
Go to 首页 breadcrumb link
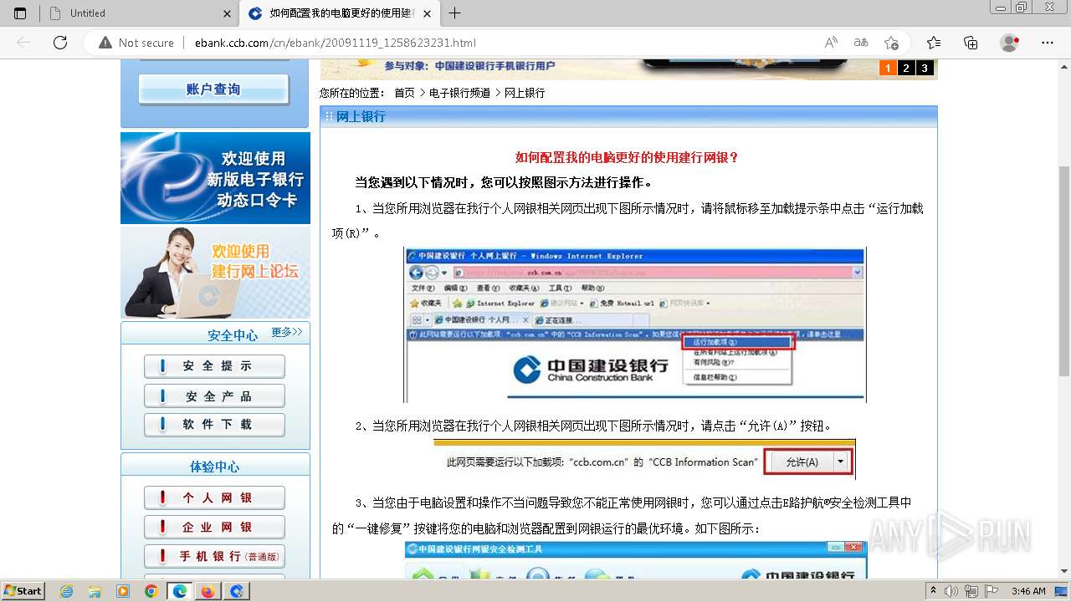404,93
